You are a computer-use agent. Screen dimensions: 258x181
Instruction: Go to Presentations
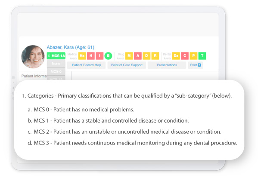coord(167,65)
